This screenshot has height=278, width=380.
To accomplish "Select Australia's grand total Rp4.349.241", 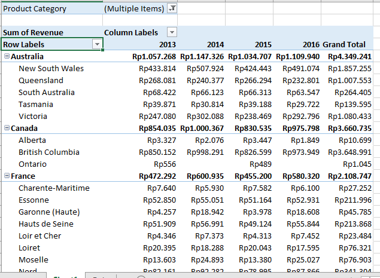I will point(349,56).
